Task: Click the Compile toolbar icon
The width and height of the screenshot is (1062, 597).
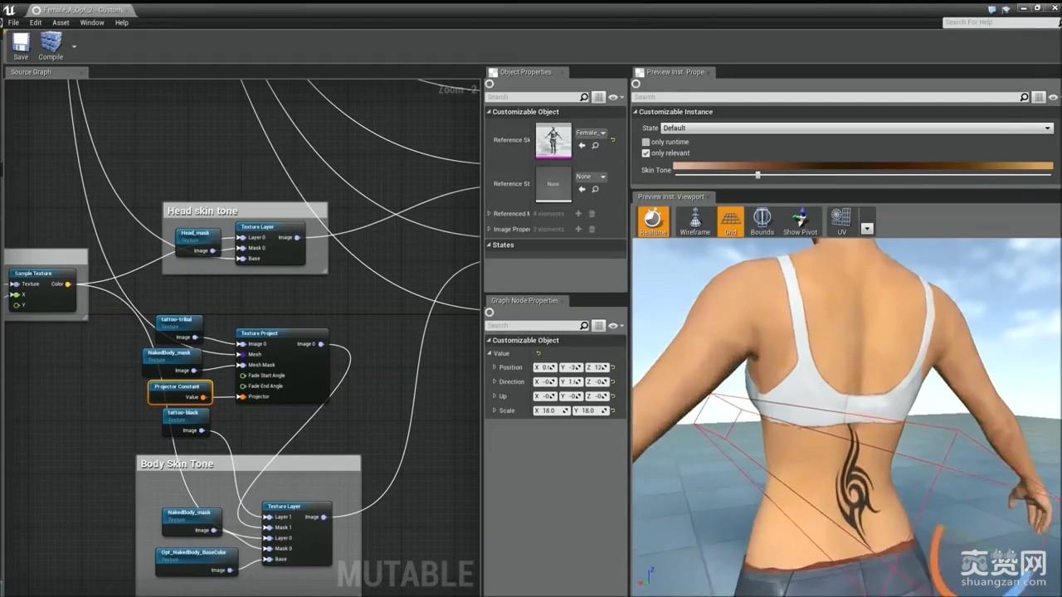Action: point(51,45)
